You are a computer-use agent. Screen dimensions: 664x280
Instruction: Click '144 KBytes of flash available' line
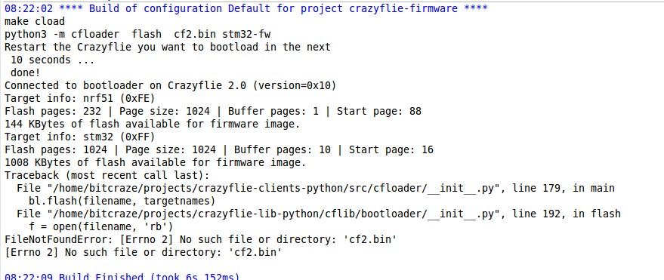[x=153, y=125]
